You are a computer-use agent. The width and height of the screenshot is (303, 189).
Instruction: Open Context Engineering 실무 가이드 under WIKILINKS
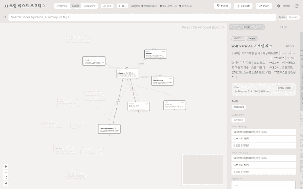[x=264, y=132]
